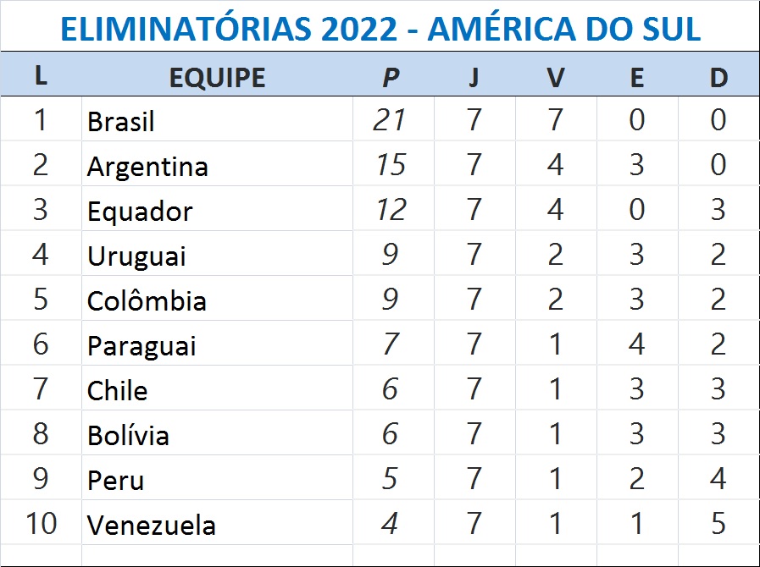Screen dimensions: 760x567
Task: Click Brasil's 21 points cell
Action: coord(390,120)
